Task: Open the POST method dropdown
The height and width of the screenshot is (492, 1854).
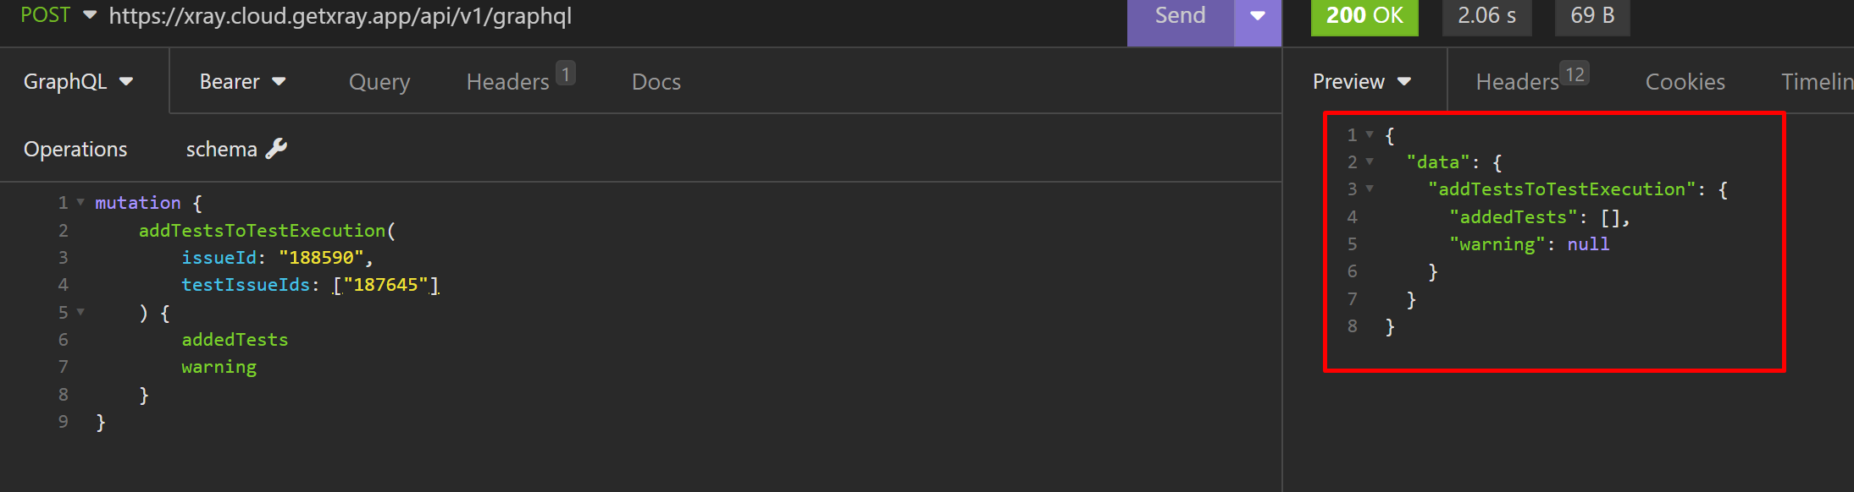Action: click(58, 15)
